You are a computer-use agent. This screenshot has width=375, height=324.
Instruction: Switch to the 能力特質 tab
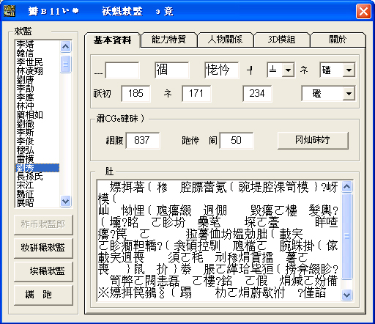click(168, 40)
